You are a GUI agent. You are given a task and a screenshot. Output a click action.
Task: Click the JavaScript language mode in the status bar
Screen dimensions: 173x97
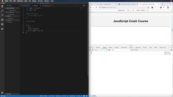coord(72,96)
